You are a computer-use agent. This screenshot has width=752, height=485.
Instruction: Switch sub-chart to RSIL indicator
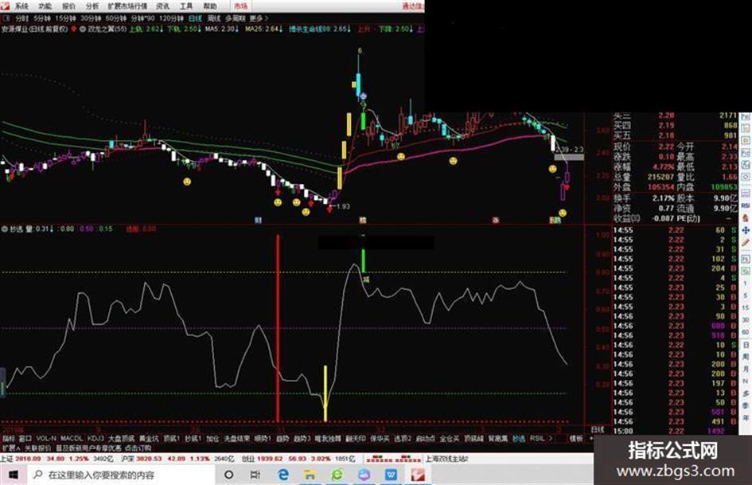[x=536, y=439]
